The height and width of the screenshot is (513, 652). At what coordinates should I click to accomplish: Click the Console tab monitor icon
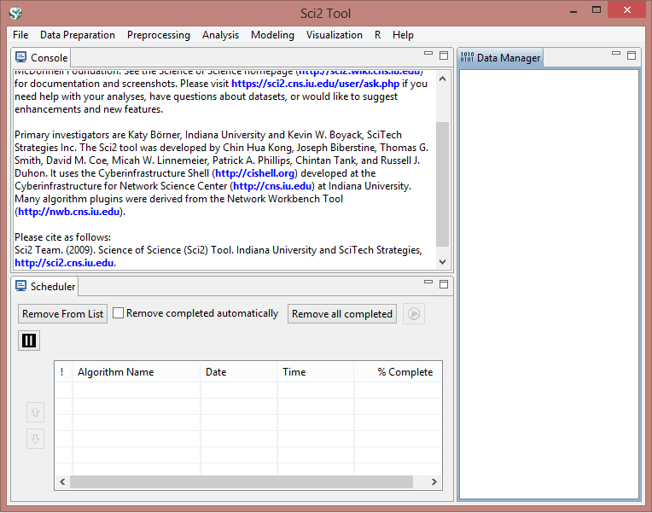click(20, 57)
